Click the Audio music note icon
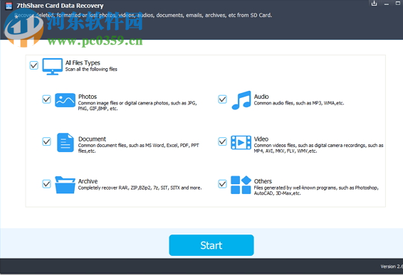 tap(241, 100)
